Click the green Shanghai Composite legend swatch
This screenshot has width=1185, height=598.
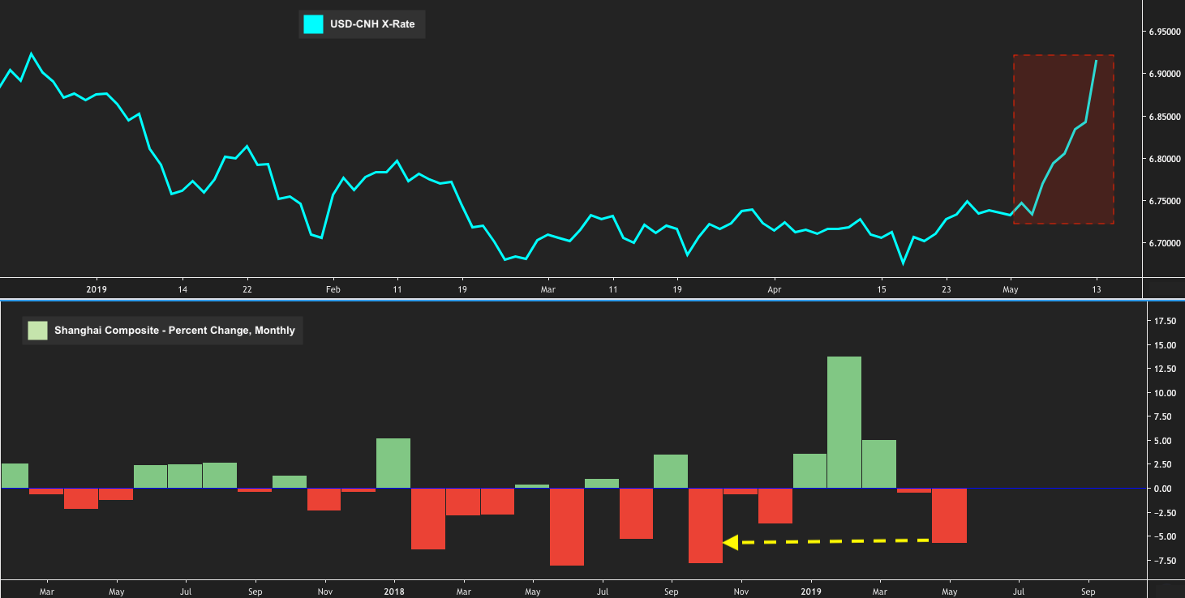(x=37, y=331)
